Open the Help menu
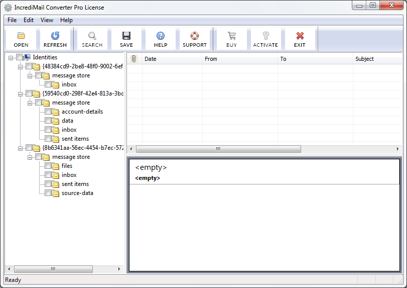The width and height of the screenshot is (407, 288). (66, 20)
